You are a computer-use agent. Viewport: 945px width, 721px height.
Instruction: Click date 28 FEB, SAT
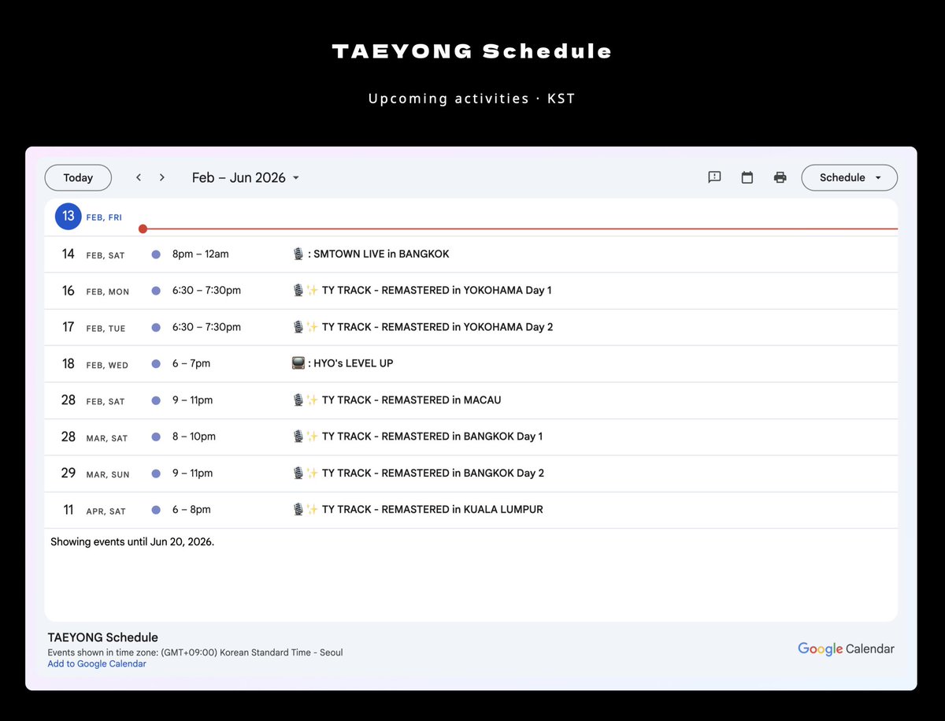tap(93, 400)
